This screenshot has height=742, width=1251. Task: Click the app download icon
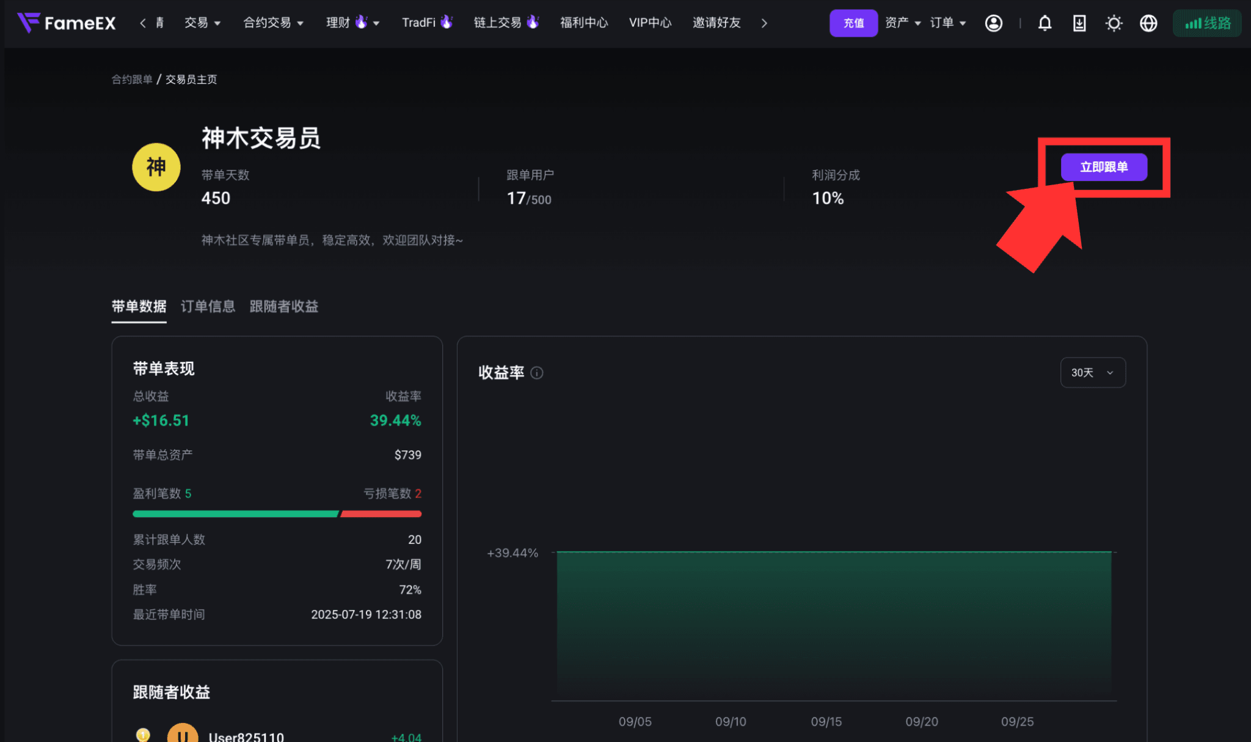pyautogui.click(x=1079, y=23)
